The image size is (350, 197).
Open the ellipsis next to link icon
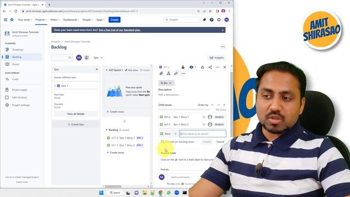(x=183, y=73)
